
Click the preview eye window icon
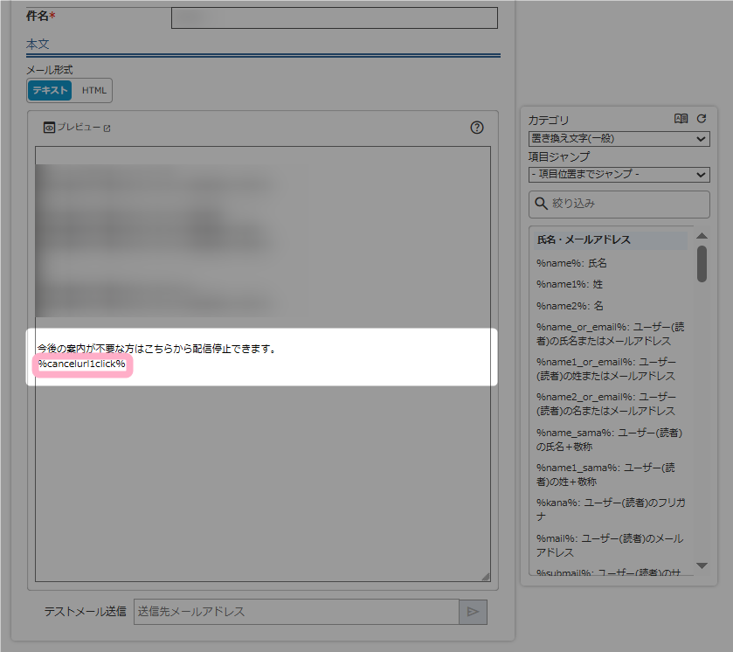[x=49, y=128]
